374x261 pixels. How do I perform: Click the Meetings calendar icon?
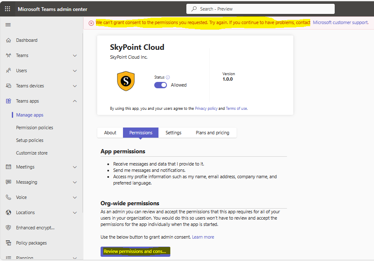click(8, 167)
